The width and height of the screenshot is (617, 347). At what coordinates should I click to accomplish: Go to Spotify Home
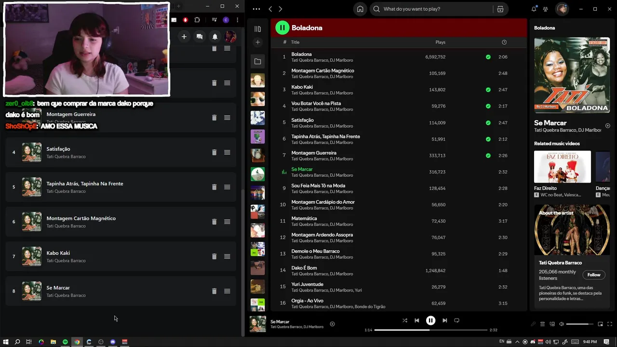tap(360, 9)
